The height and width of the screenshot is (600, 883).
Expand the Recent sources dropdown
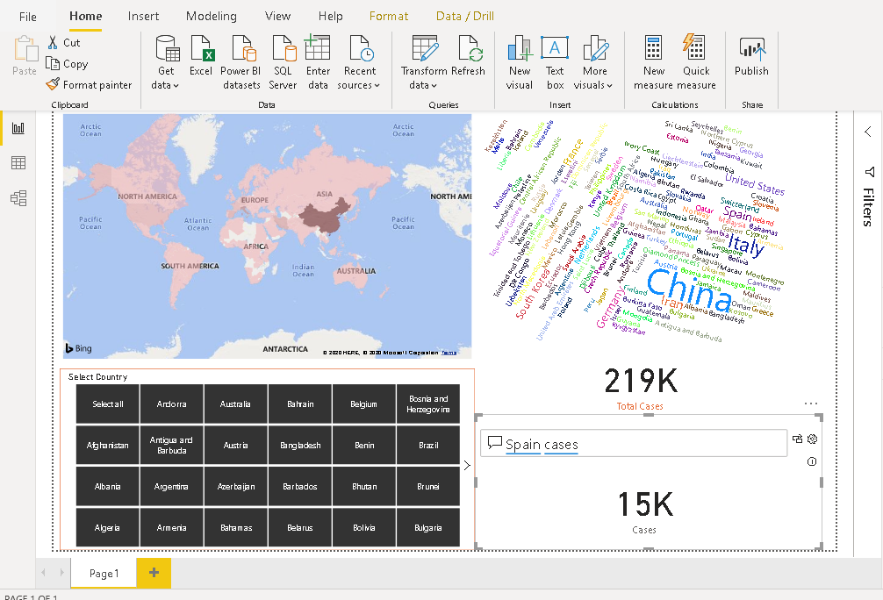pyautogui.click(x=359, y=85)
